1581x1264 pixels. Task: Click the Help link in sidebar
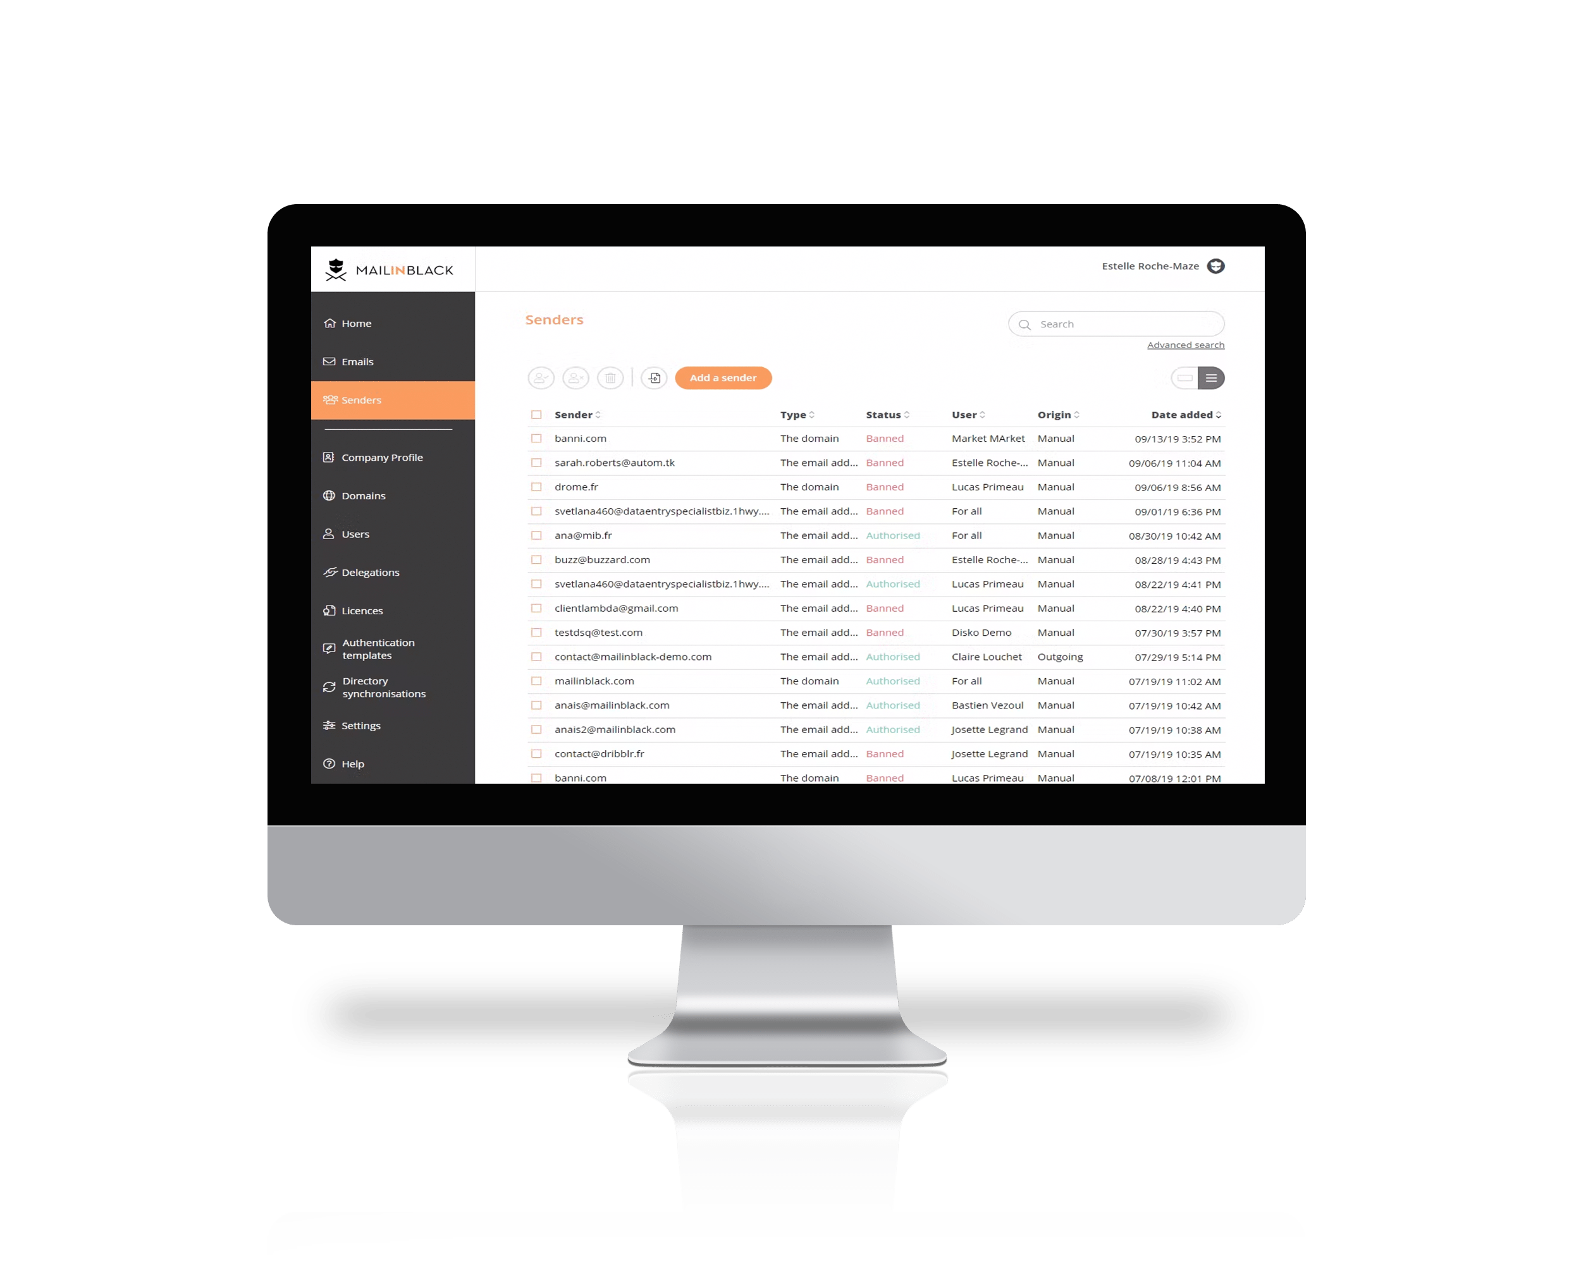pyautogui.click(x=355, y=762)
